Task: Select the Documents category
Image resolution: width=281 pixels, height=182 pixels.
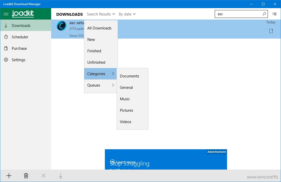Action: point(132,76)
